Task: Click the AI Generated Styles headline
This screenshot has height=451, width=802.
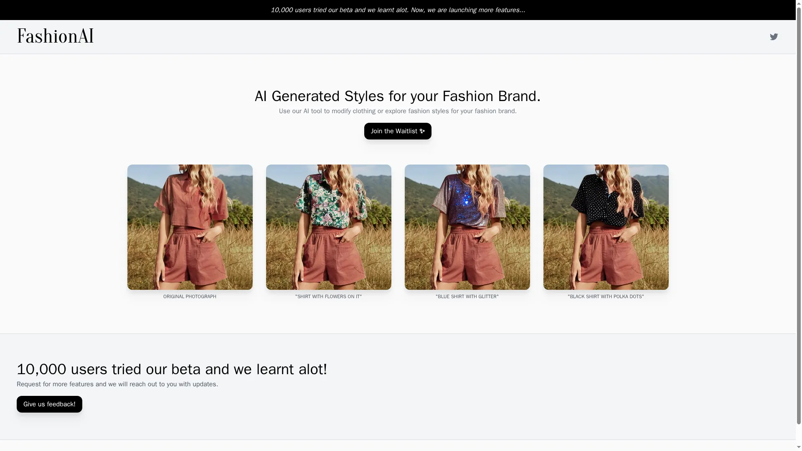Action: tap(397, 96)
